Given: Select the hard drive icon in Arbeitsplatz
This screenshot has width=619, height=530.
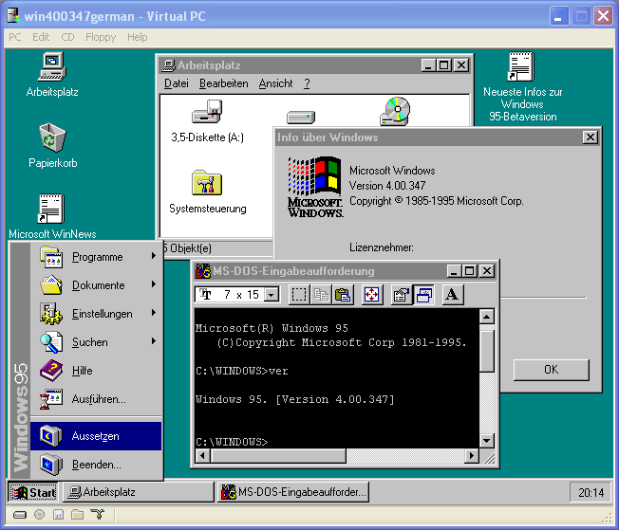Looking at the screenshot, I should tap(301, 118).
